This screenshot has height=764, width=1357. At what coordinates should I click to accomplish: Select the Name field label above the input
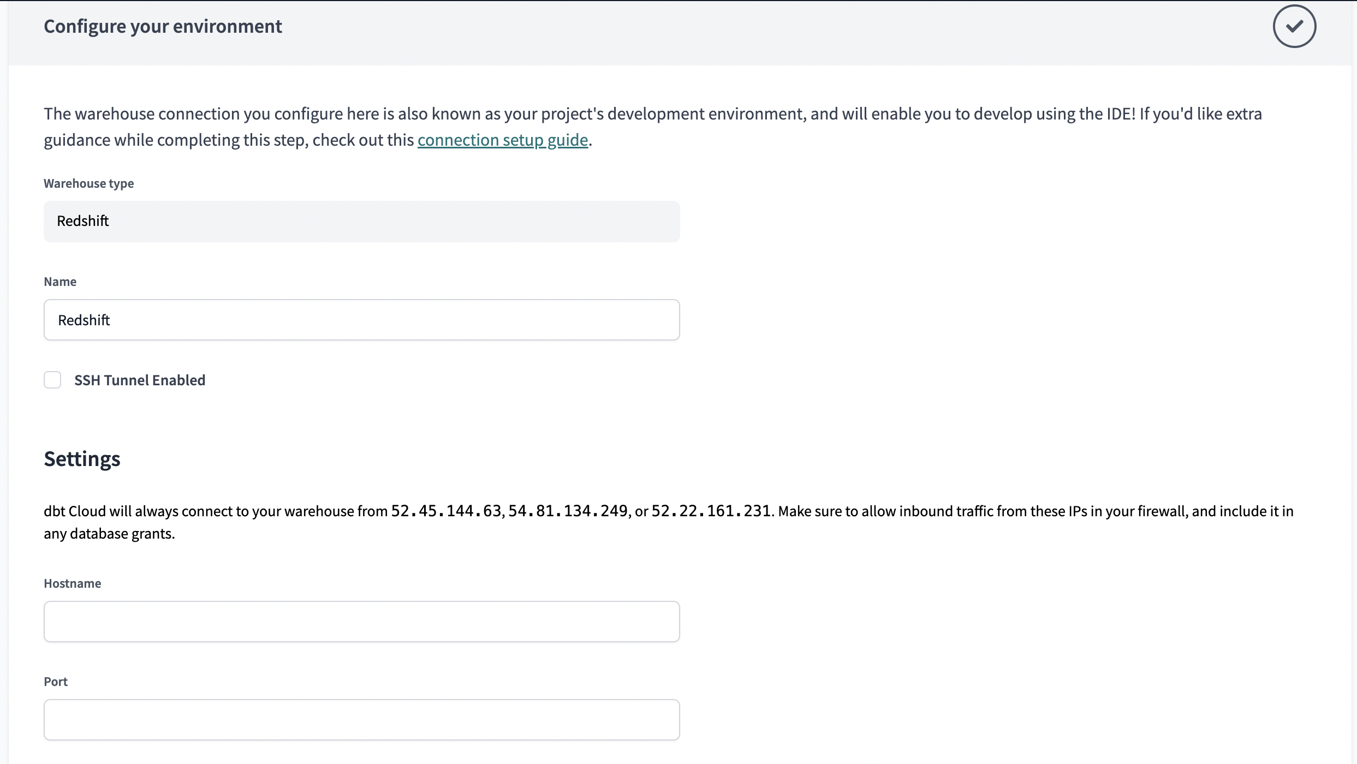(60, 282)
